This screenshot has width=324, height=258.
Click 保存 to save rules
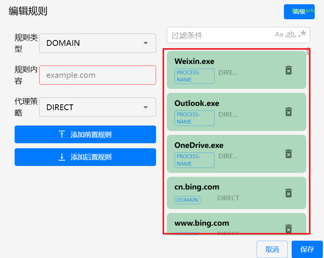pyautogui.click(x=307, y=249)
